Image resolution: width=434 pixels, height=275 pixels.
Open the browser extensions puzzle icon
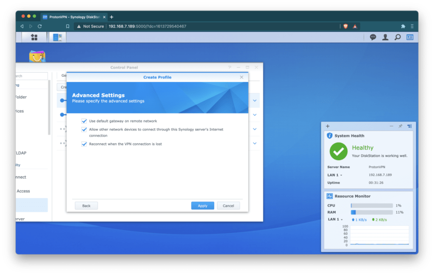(403, 26)
